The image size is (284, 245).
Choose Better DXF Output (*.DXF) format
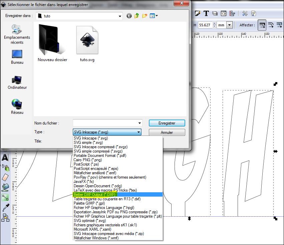pos(118,195)
